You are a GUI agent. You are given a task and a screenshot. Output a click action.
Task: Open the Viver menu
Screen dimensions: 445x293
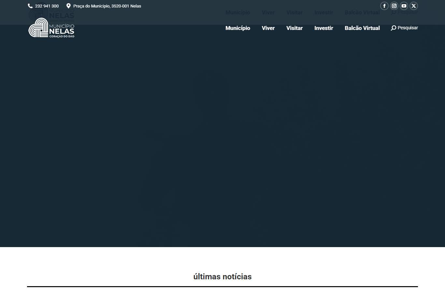pos(268,28)
